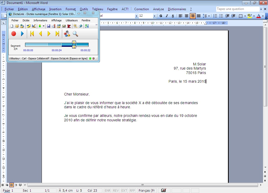Expand the font color dropdown arrow
Image resolution: width=268 pixels, height=193 pixels.
coord(263,16)
